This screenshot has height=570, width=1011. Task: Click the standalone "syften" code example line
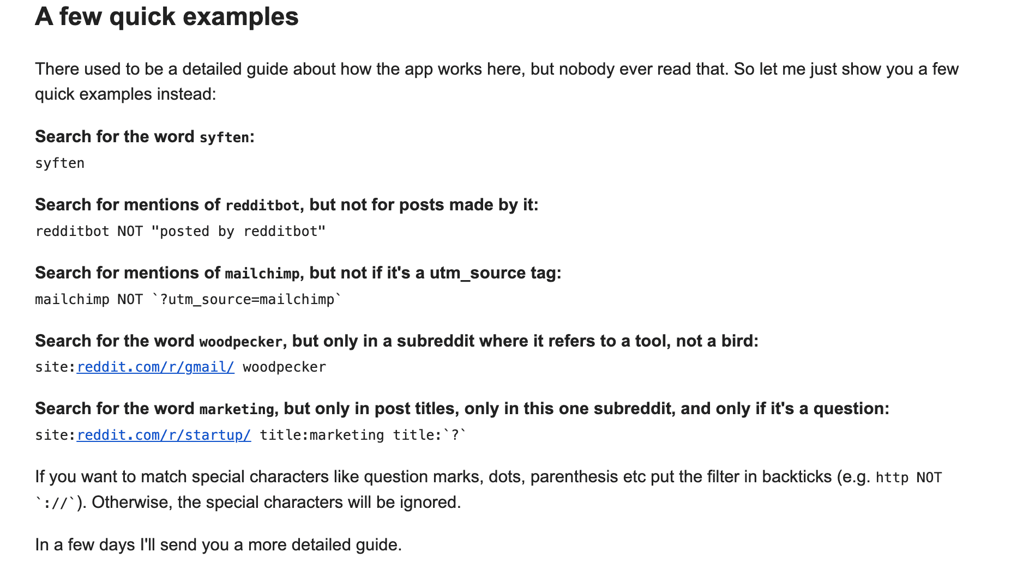[x=60, y=163]
